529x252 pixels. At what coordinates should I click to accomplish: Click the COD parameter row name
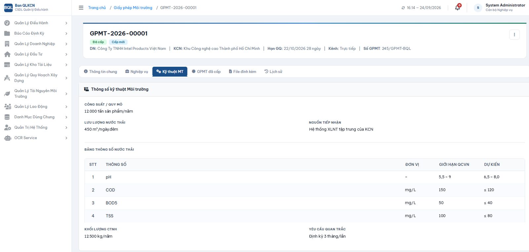110,190
